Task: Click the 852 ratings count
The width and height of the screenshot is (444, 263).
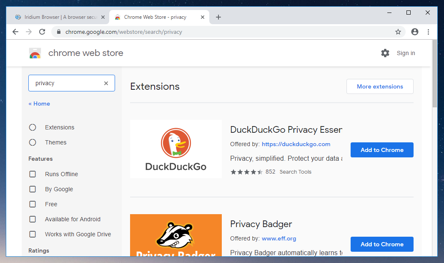Action: click(x=271, y=172)
